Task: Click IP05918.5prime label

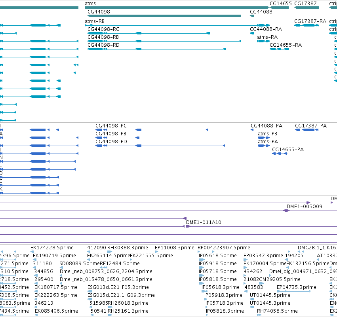Action: (218, 264)
